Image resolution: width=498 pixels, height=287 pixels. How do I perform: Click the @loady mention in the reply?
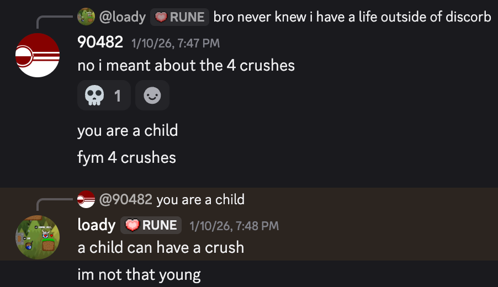[122, 17]
